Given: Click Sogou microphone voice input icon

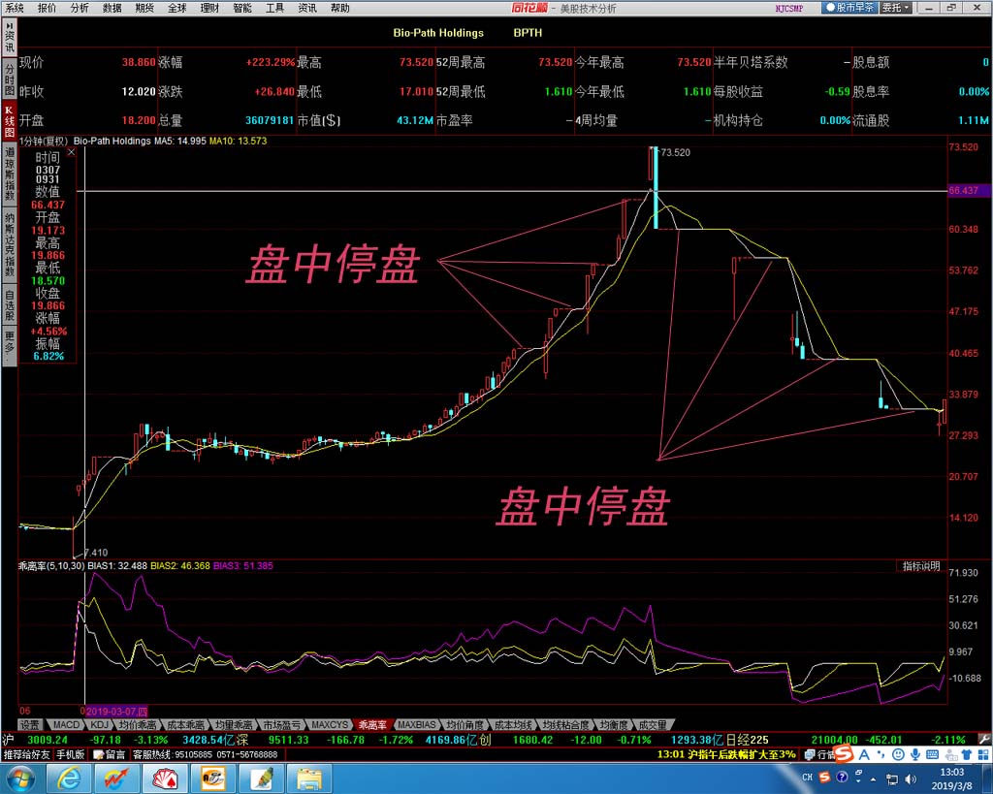Looking at the screenshot, I should 914,754.
